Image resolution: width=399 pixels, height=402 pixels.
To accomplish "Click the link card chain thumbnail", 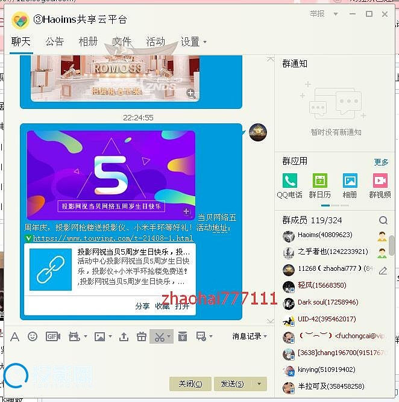I will point(51,270).
